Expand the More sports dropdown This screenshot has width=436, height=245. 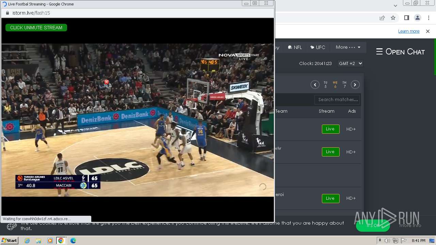point(348,47)
